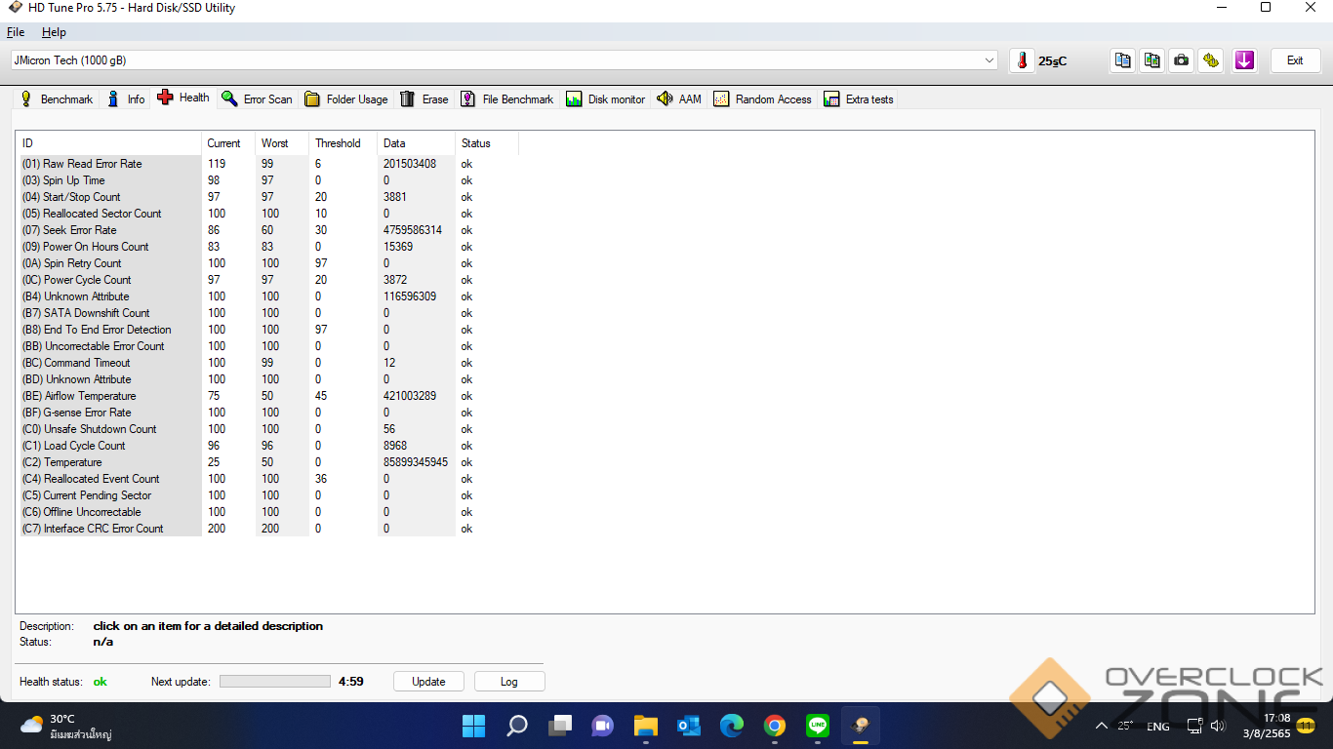The image size is (1333, 749).
Task: Select the Interface CRC Error Count attribute
Action: tap(93, 529)
